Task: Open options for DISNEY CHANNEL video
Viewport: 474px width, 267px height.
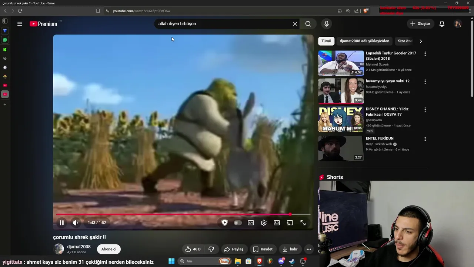Action: [425, 110]
